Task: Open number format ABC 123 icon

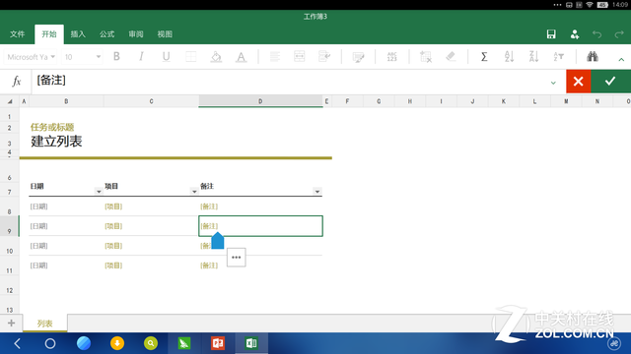Action: (x=392, y=57)
